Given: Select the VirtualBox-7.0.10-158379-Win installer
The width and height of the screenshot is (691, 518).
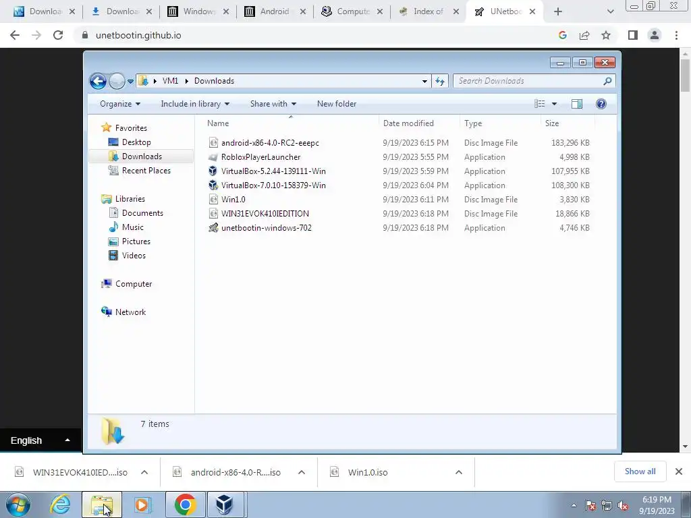Looking at the screenshot, I should click(273, 185).
